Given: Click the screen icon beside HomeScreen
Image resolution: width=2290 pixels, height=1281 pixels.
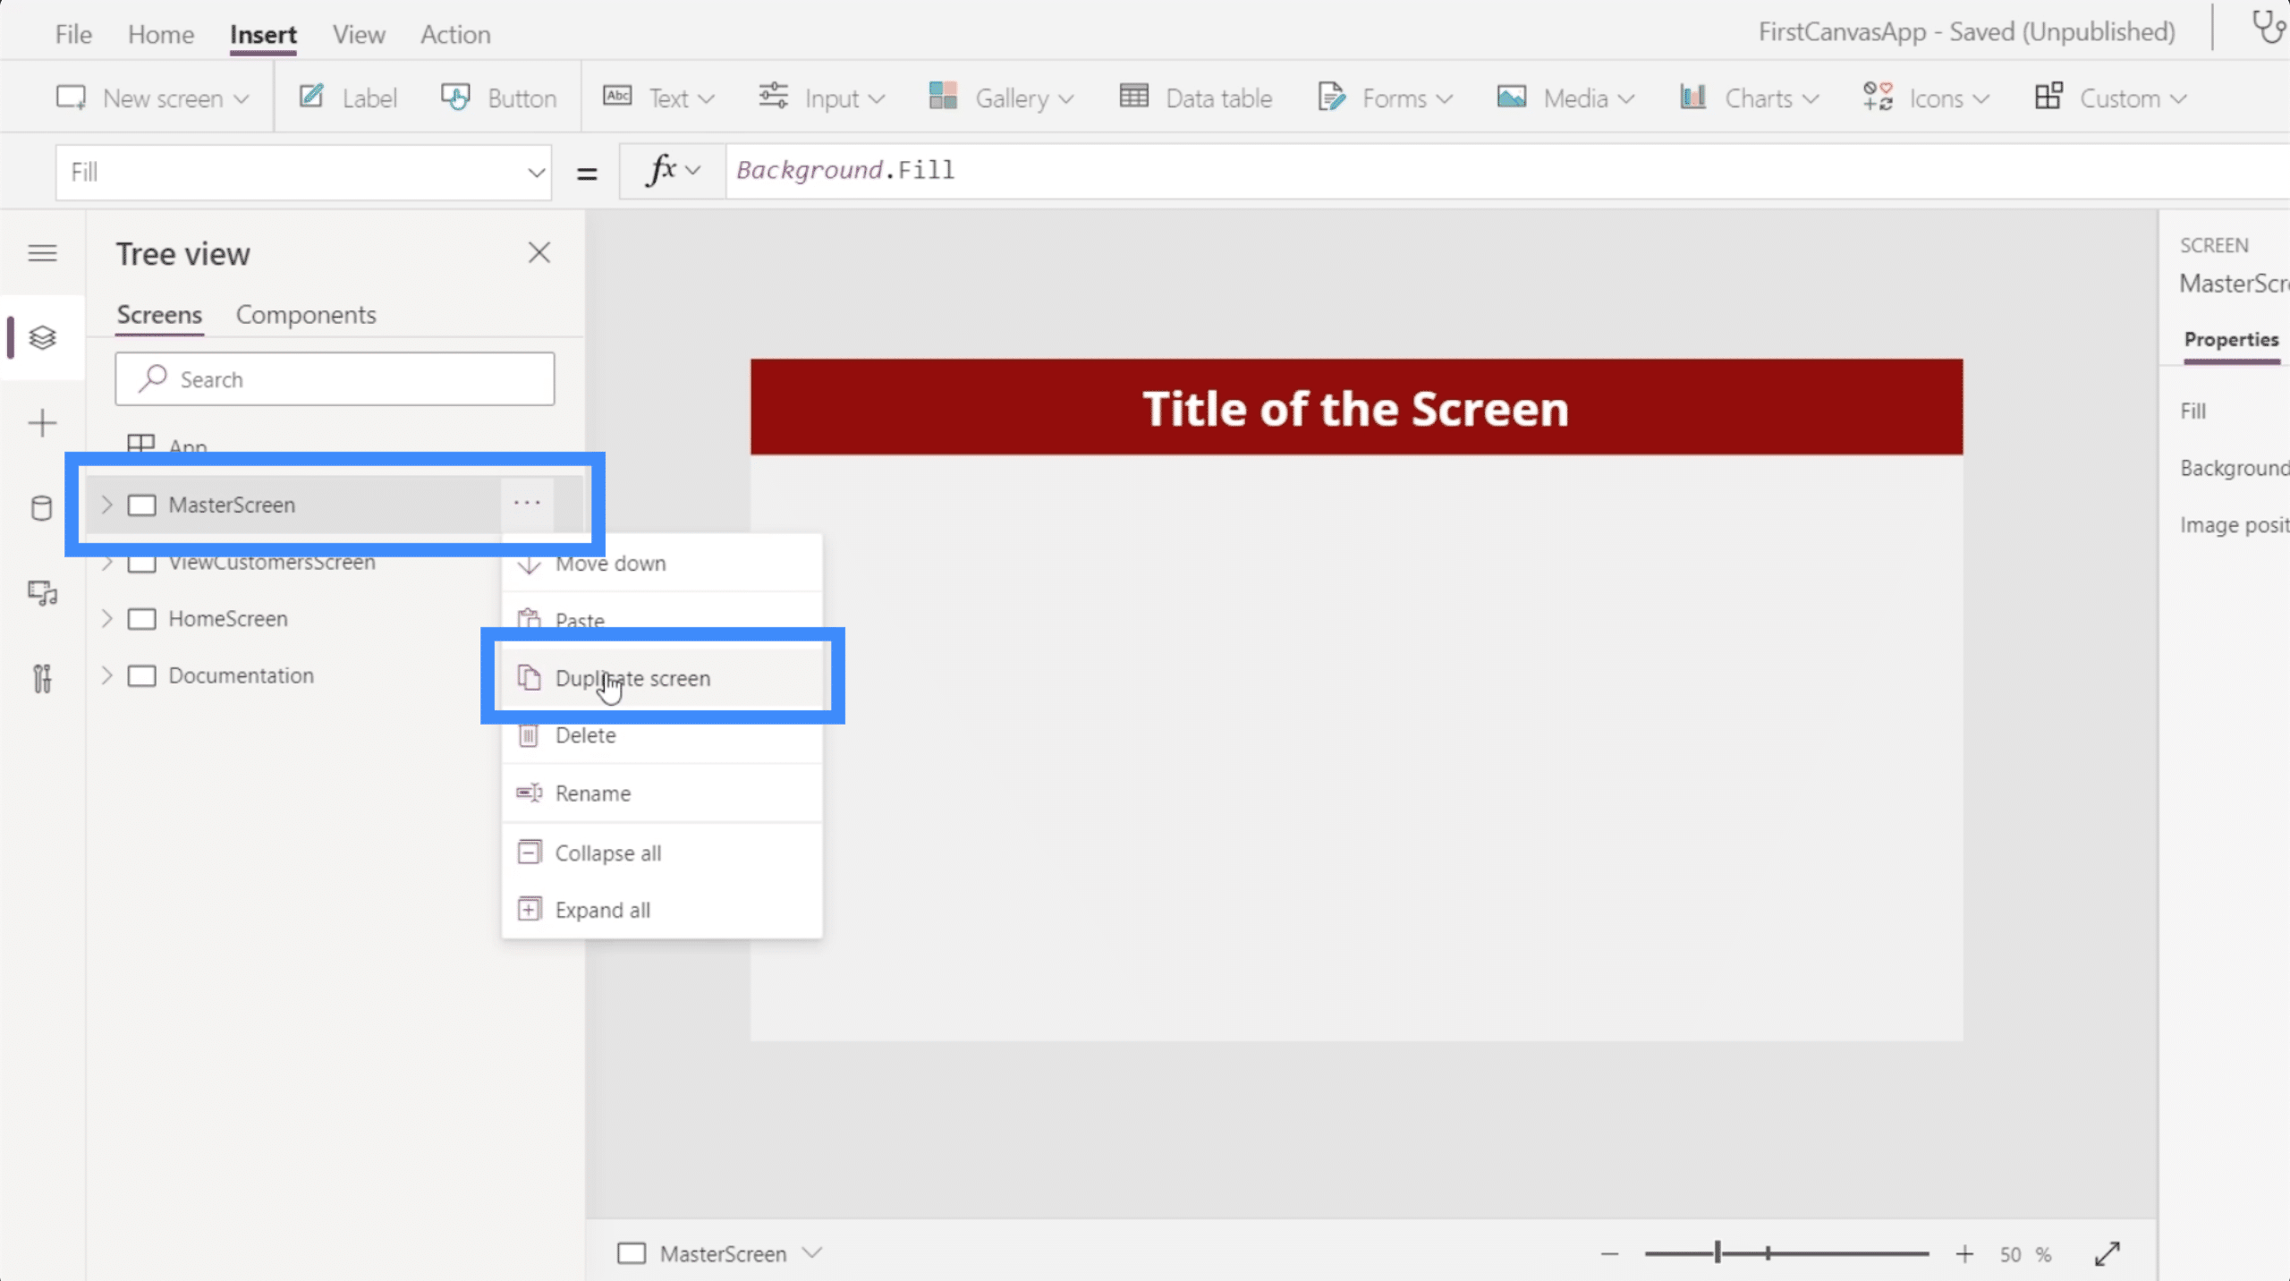Looking at the screenshot, I should coord(141,619).
